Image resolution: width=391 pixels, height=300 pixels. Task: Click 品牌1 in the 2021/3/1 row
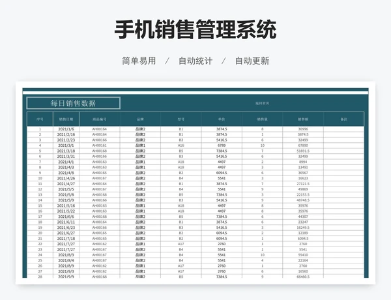point(140,145)
